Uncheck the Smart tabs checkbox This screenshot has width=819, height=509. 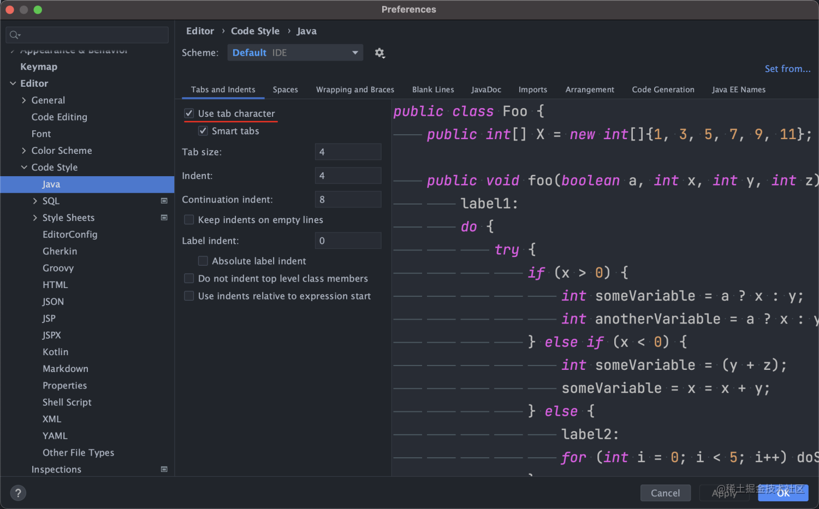coord(203,131)
